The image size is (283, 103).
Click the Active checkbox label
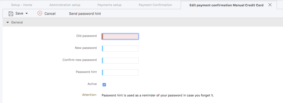coord(92,84)
